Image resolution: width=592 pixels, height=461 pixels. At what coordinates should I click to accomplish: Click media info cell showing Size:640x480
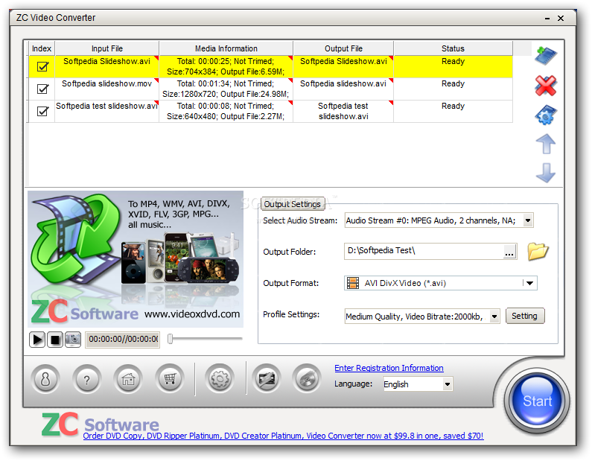226,111
